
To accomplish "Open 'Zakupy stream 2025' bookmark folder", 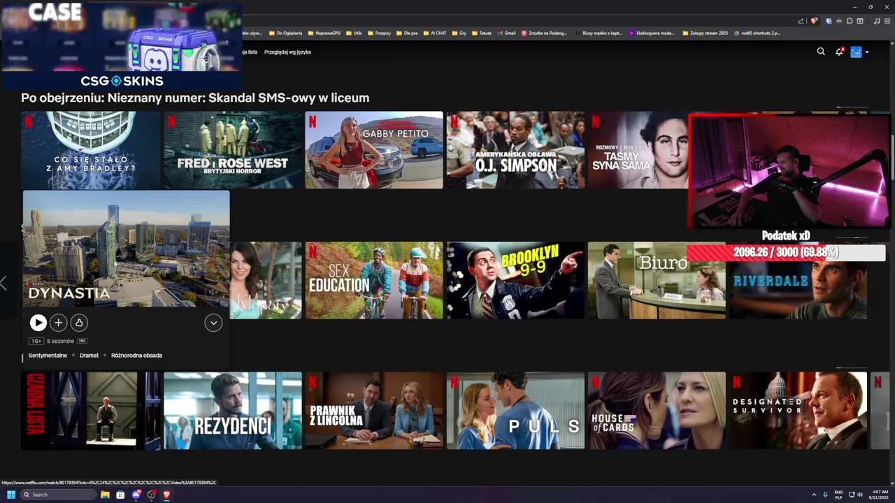I will point(705,33).
